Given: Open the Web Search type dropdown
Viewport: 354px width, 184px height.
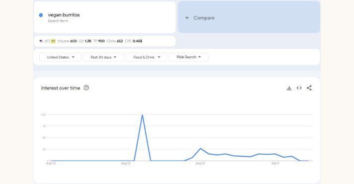Looking at the screenshot, I should [x=189, y=57].
